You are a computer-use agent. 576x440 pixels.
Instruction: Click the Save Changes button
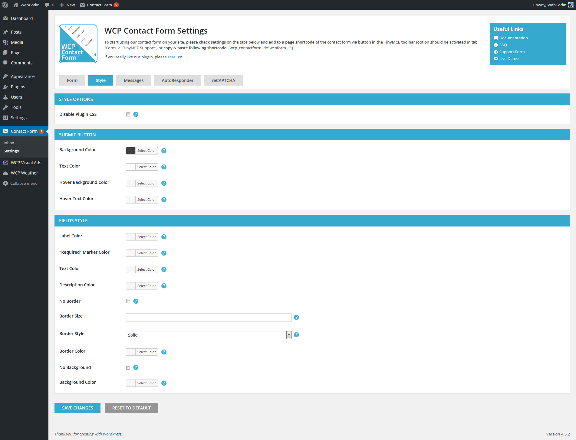click(77, 408)
